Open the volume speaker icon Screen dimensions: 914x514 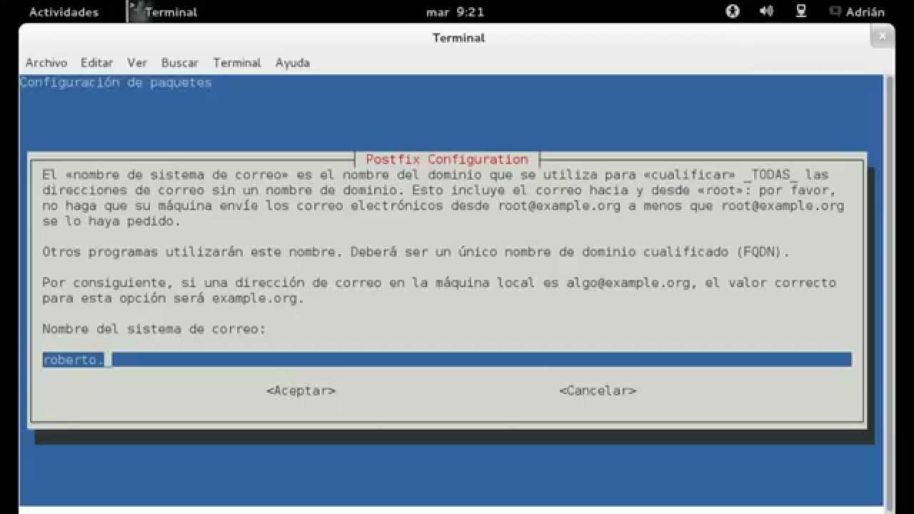coord(767,11)
